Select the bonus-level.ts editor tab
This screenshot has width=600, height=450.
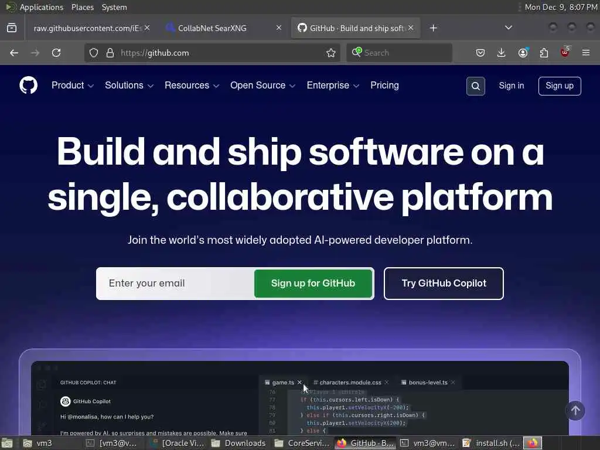coord(428,382)
